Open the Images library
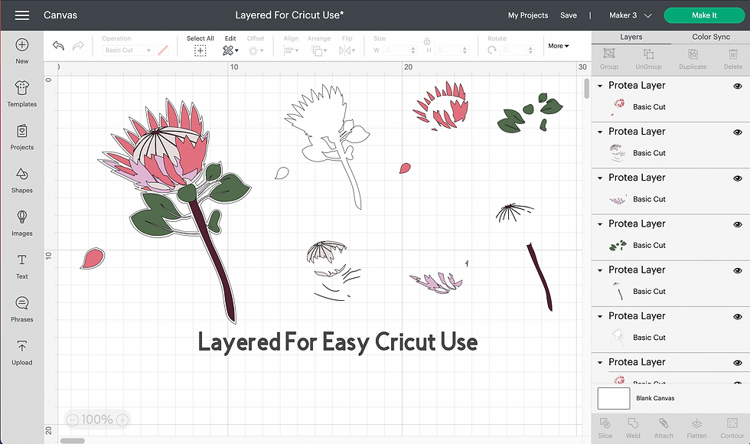Viewport: 750px width, 444px height. click(x=22, y=223)
